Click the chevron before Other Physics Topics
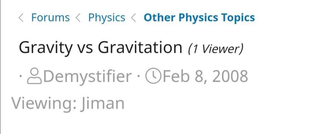323x134 pixels. (x=133, y=18)
